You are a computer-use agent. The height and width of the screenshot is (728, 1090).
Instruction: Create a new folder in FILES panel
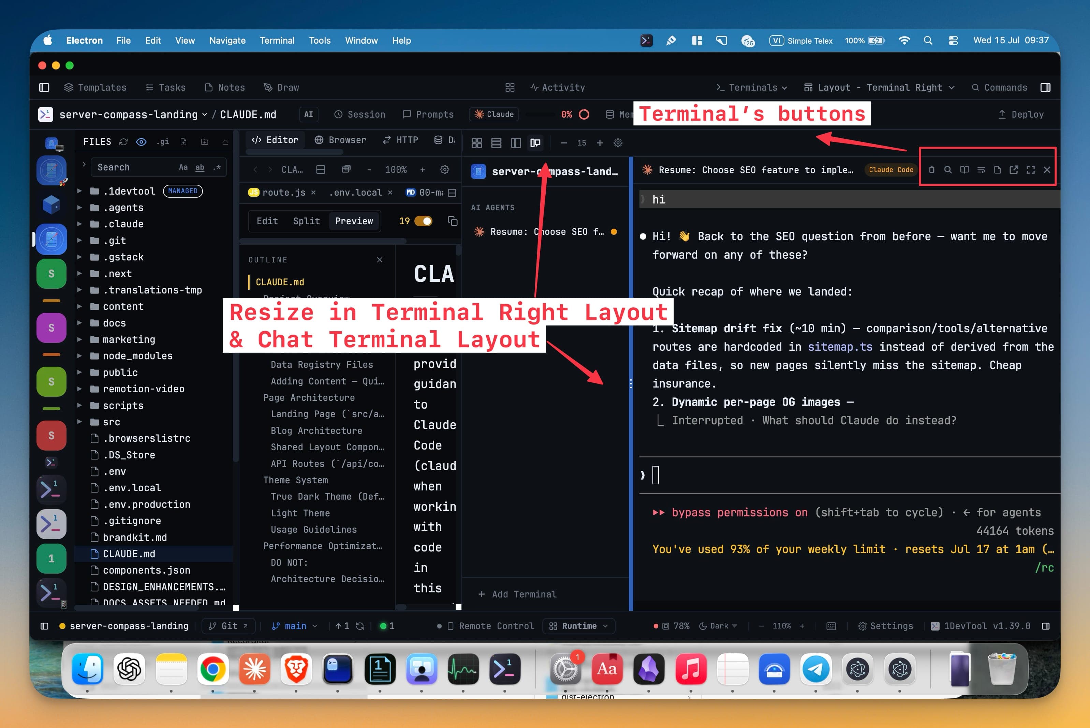click(x=204, y=141)
